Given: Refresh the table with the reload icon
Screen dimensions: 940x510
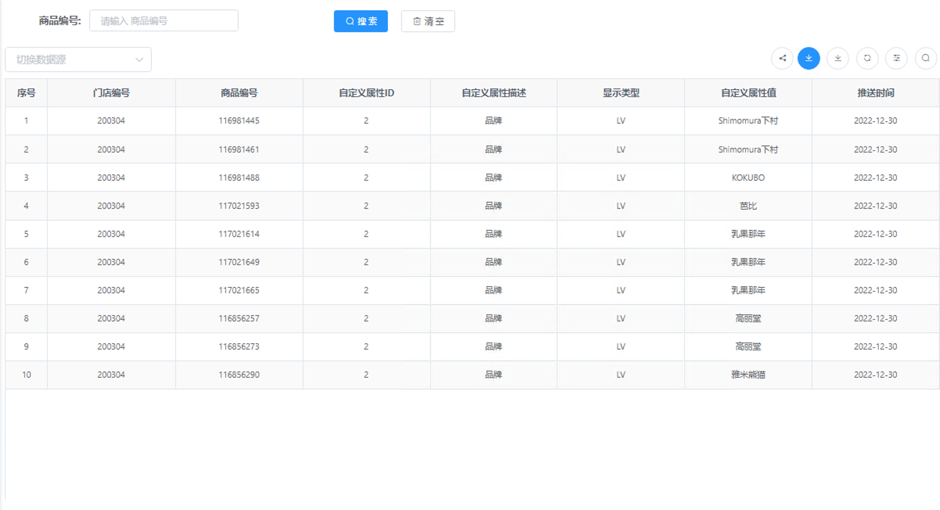Looking at the screenshot, I should [x=867, y=58].
